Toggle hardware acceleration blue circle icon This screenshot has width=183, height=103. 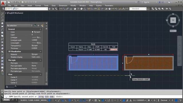click(x=176, y=100)
